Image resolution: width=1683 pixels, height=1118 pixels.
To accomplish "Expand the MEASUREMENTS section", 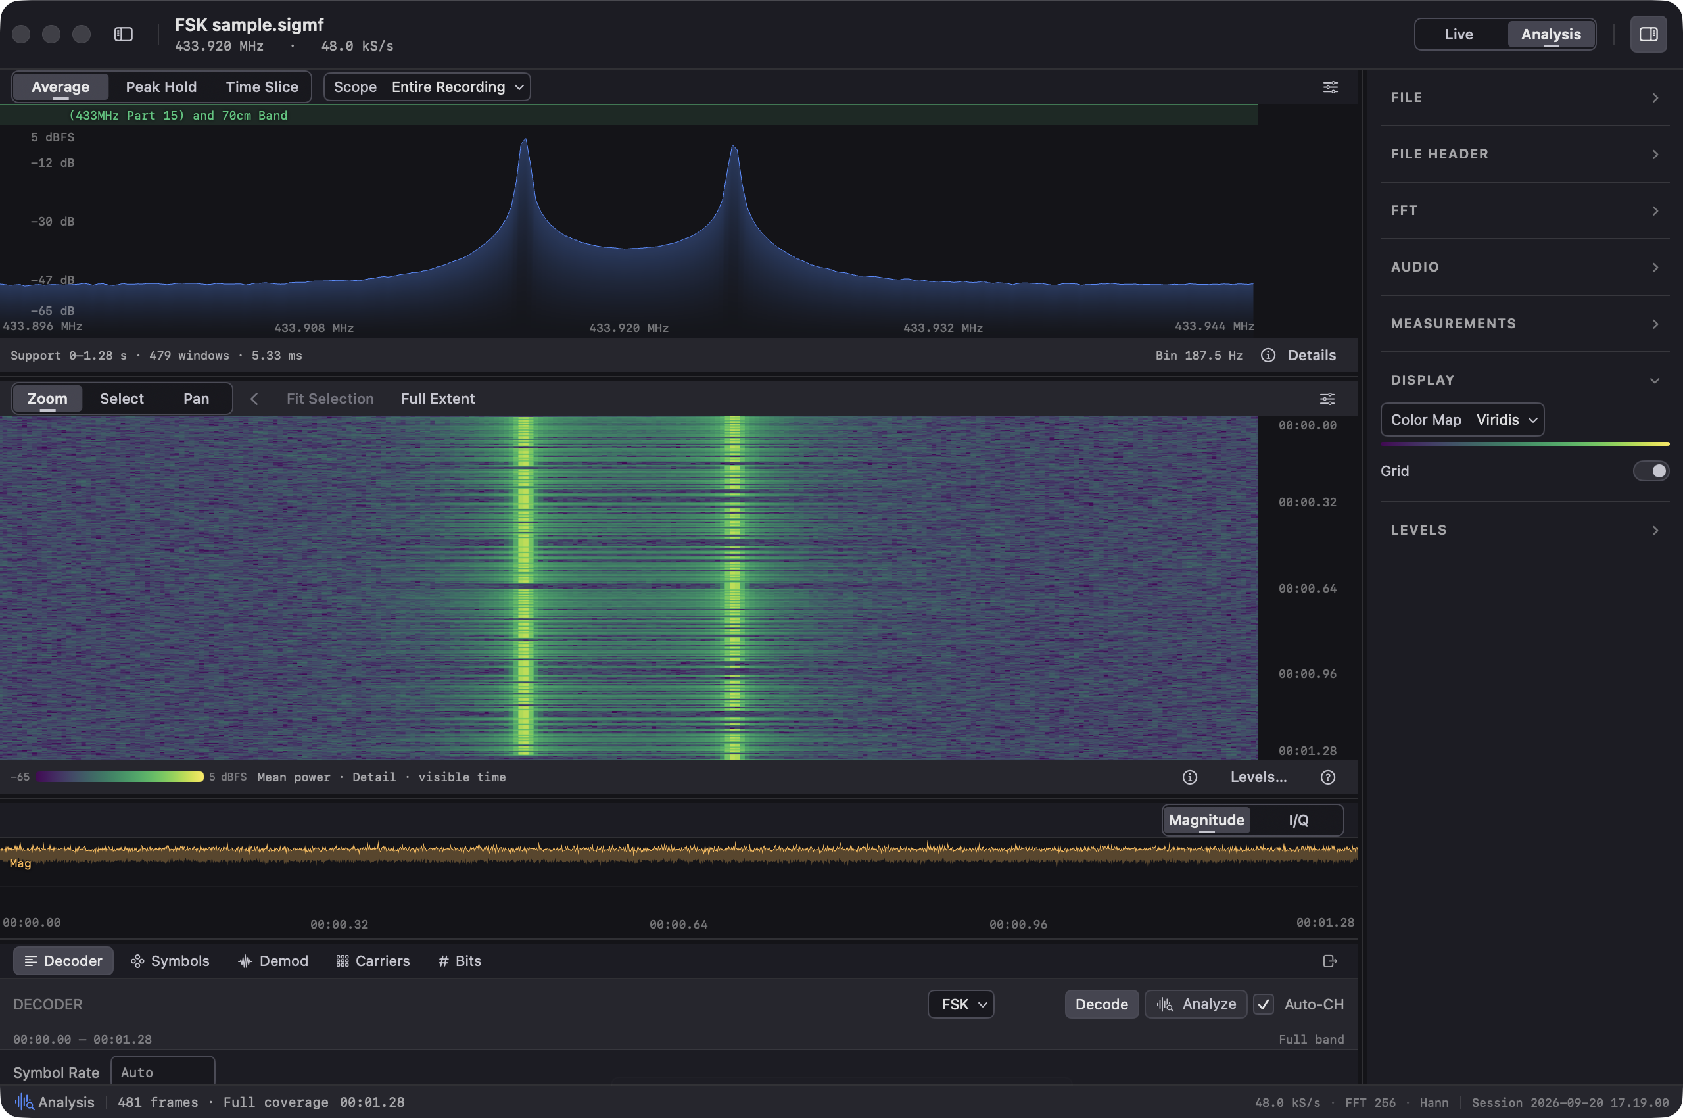I will click(x=1525, y=324).
